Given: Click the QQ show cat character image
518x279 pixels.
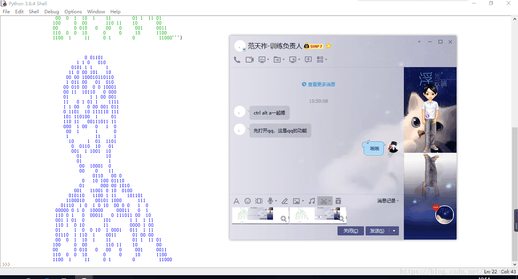Looking at the screenshot, I should click(430, 110).
